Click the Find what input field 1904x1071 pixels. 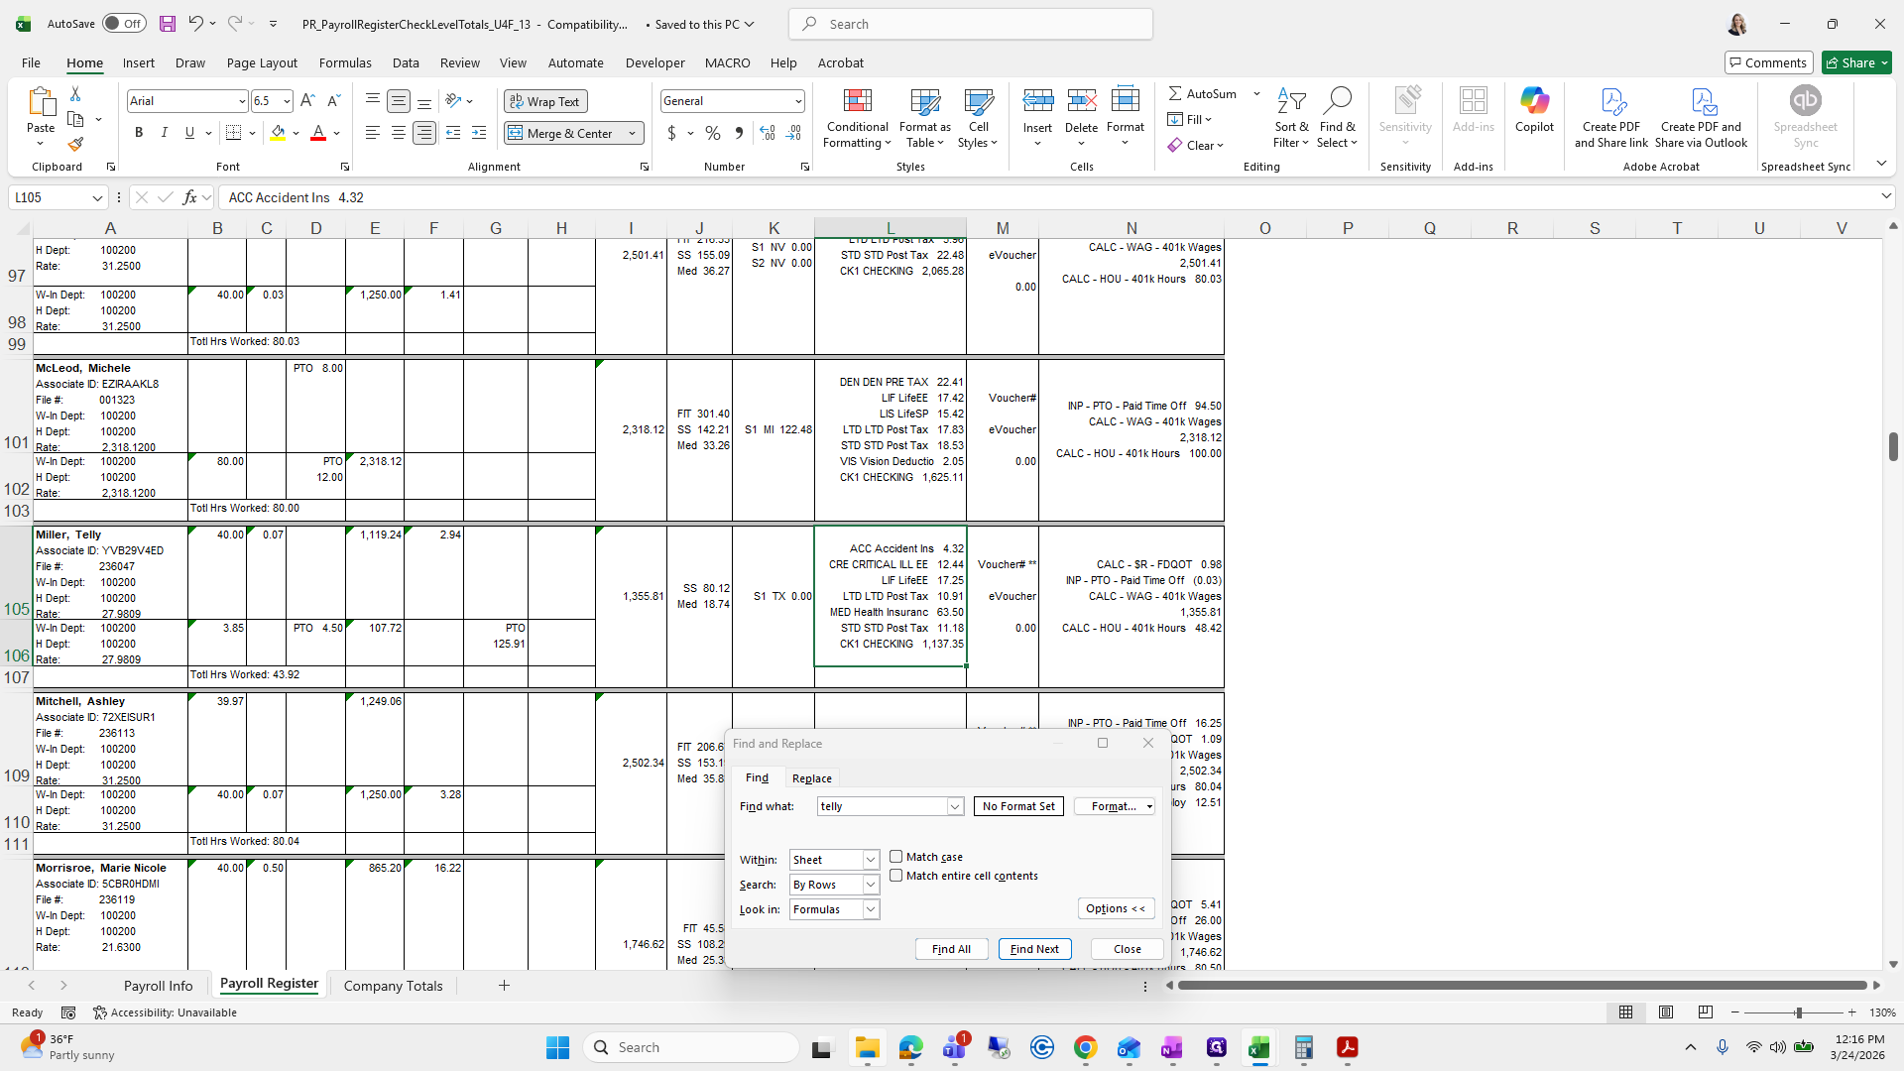click(882, 806)
